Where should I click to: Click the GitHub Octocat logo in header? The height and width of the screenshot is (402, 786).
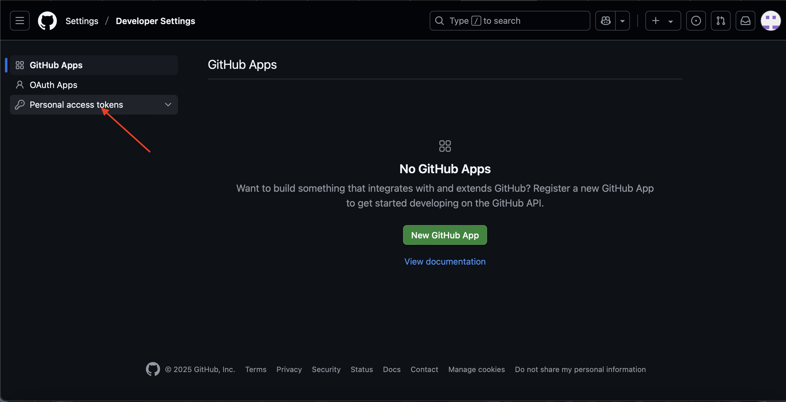(x=47, y=21)
